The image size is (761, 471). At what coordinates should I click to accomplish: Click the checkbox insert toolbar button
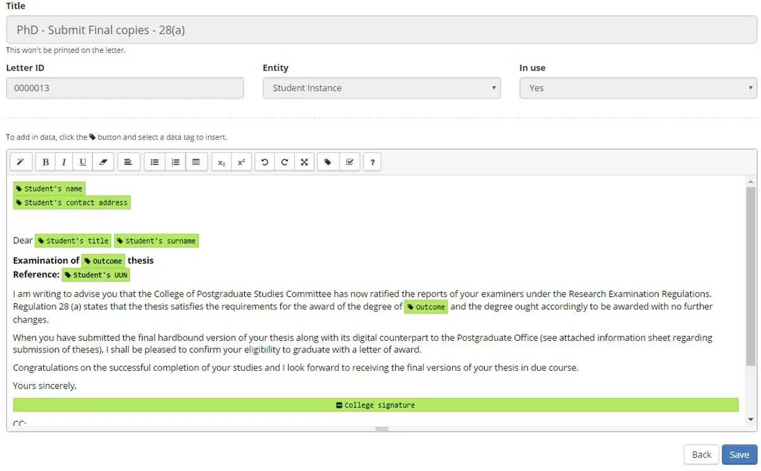[349, 163]
